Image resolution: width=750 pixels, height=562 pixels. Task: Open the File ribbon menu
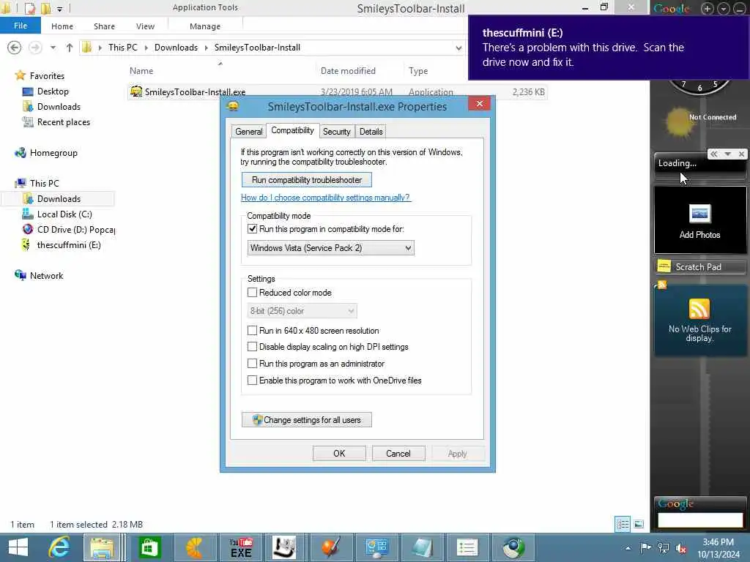point(20,26)
